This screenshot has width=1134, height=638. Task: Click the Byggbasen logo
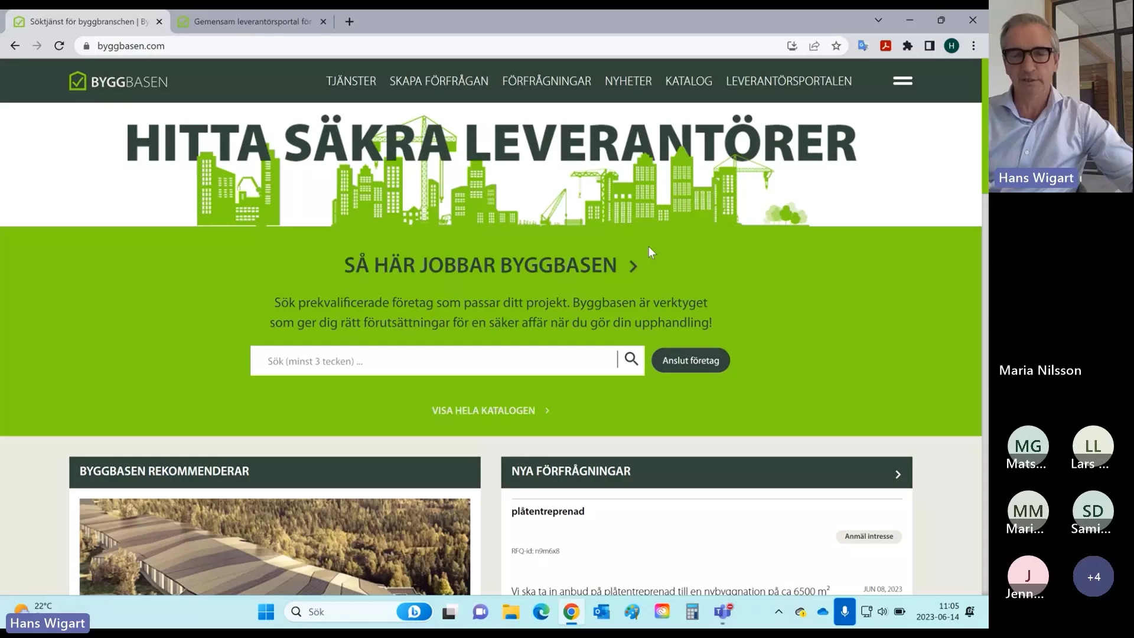[x=118, y=81]
